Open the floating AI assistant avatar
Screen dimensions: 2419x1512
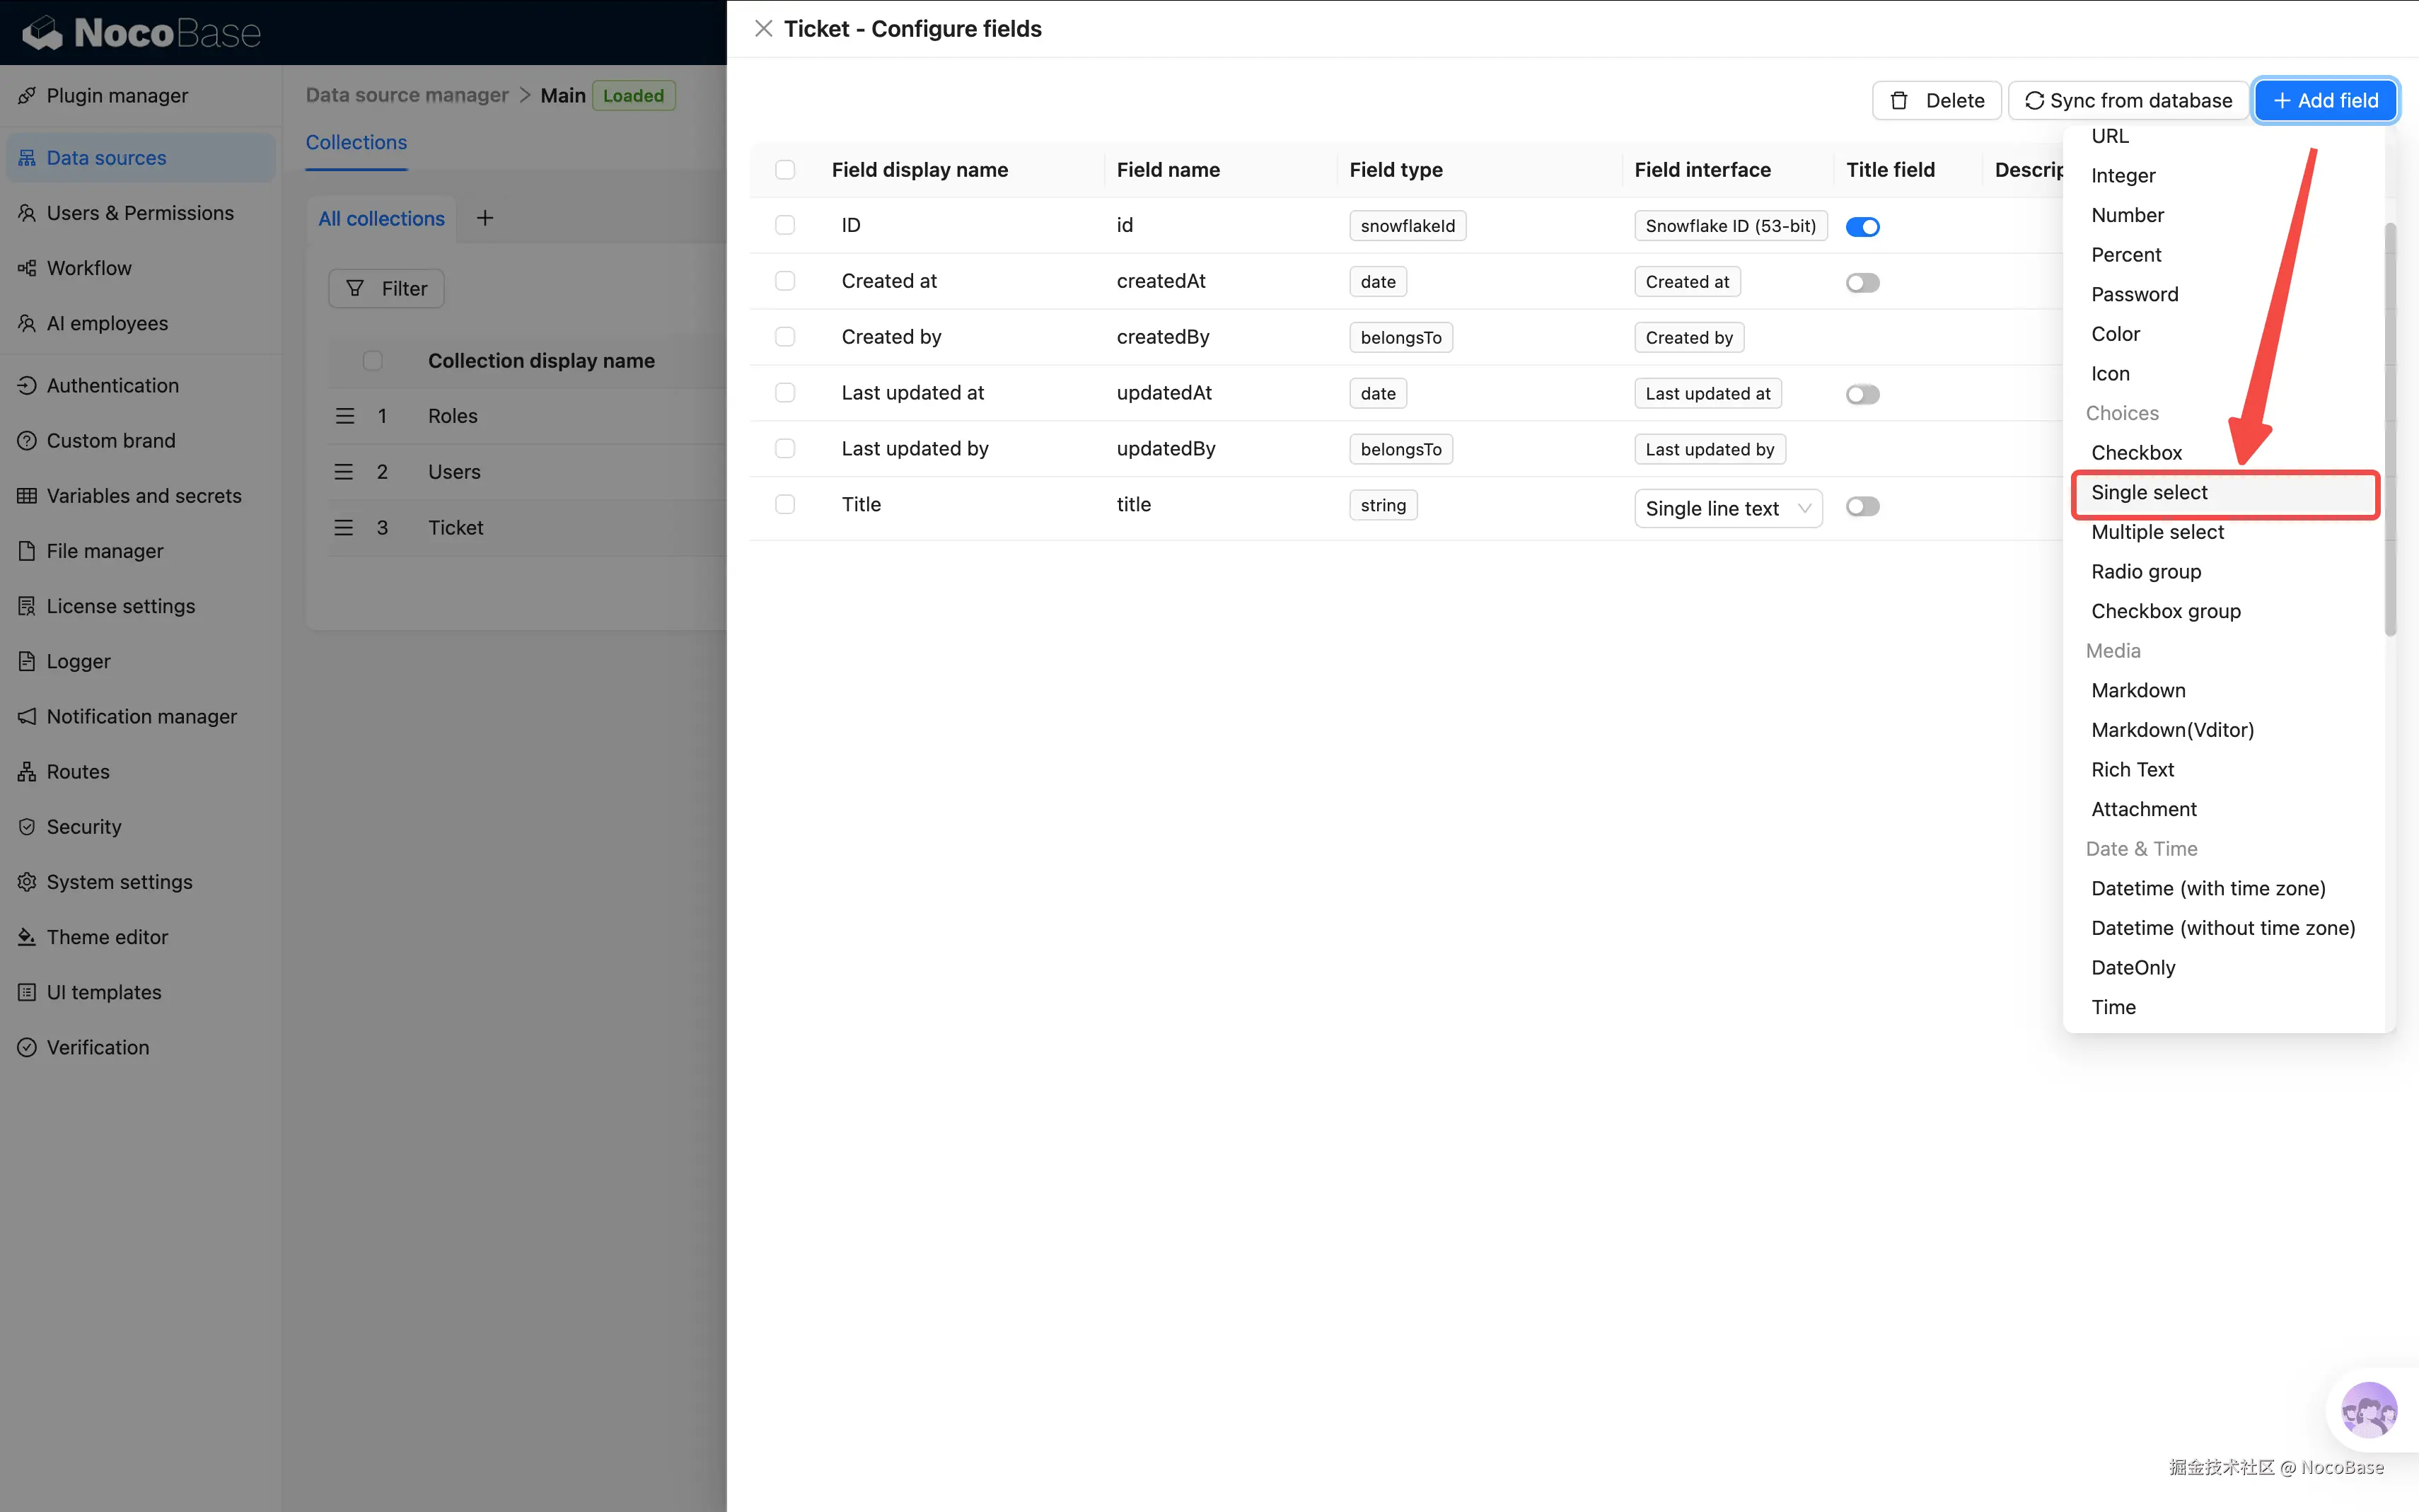tap(2368, 1410)
